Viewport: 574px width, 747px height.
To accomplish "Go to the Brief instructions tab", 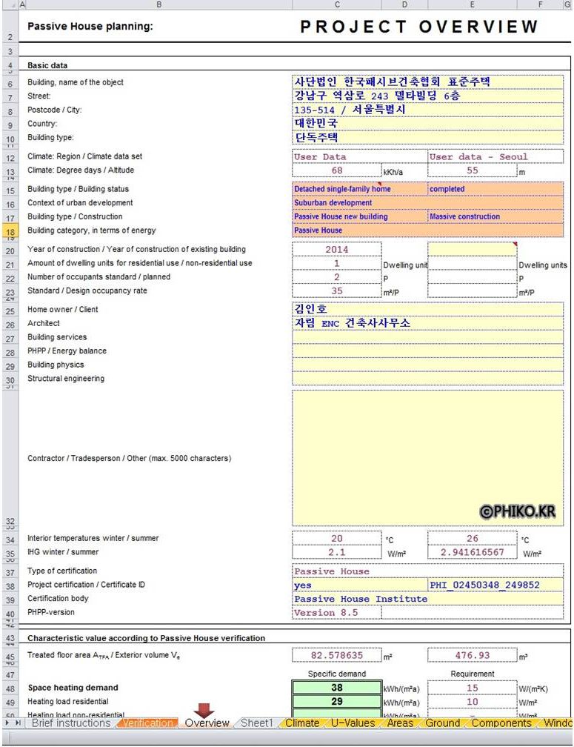I will point(71,723).
